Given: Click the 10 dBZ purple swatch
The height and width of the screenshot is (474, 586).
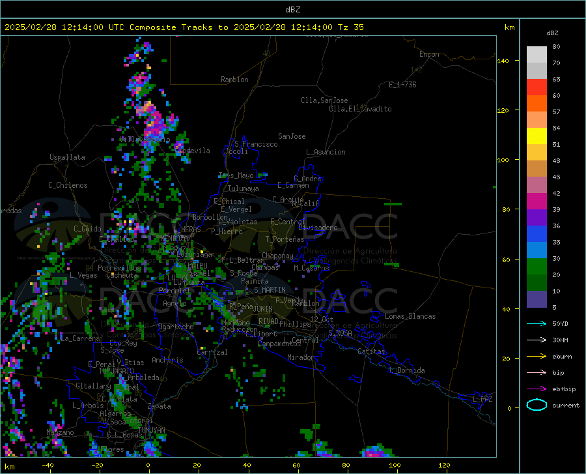Looking at the screenshot, I should click(x=537, y=299).
